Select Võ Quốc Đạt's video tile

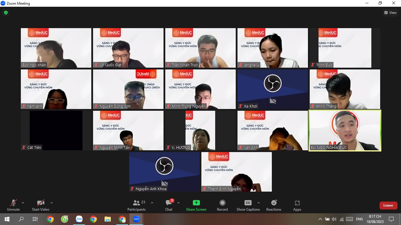point(128,48)
